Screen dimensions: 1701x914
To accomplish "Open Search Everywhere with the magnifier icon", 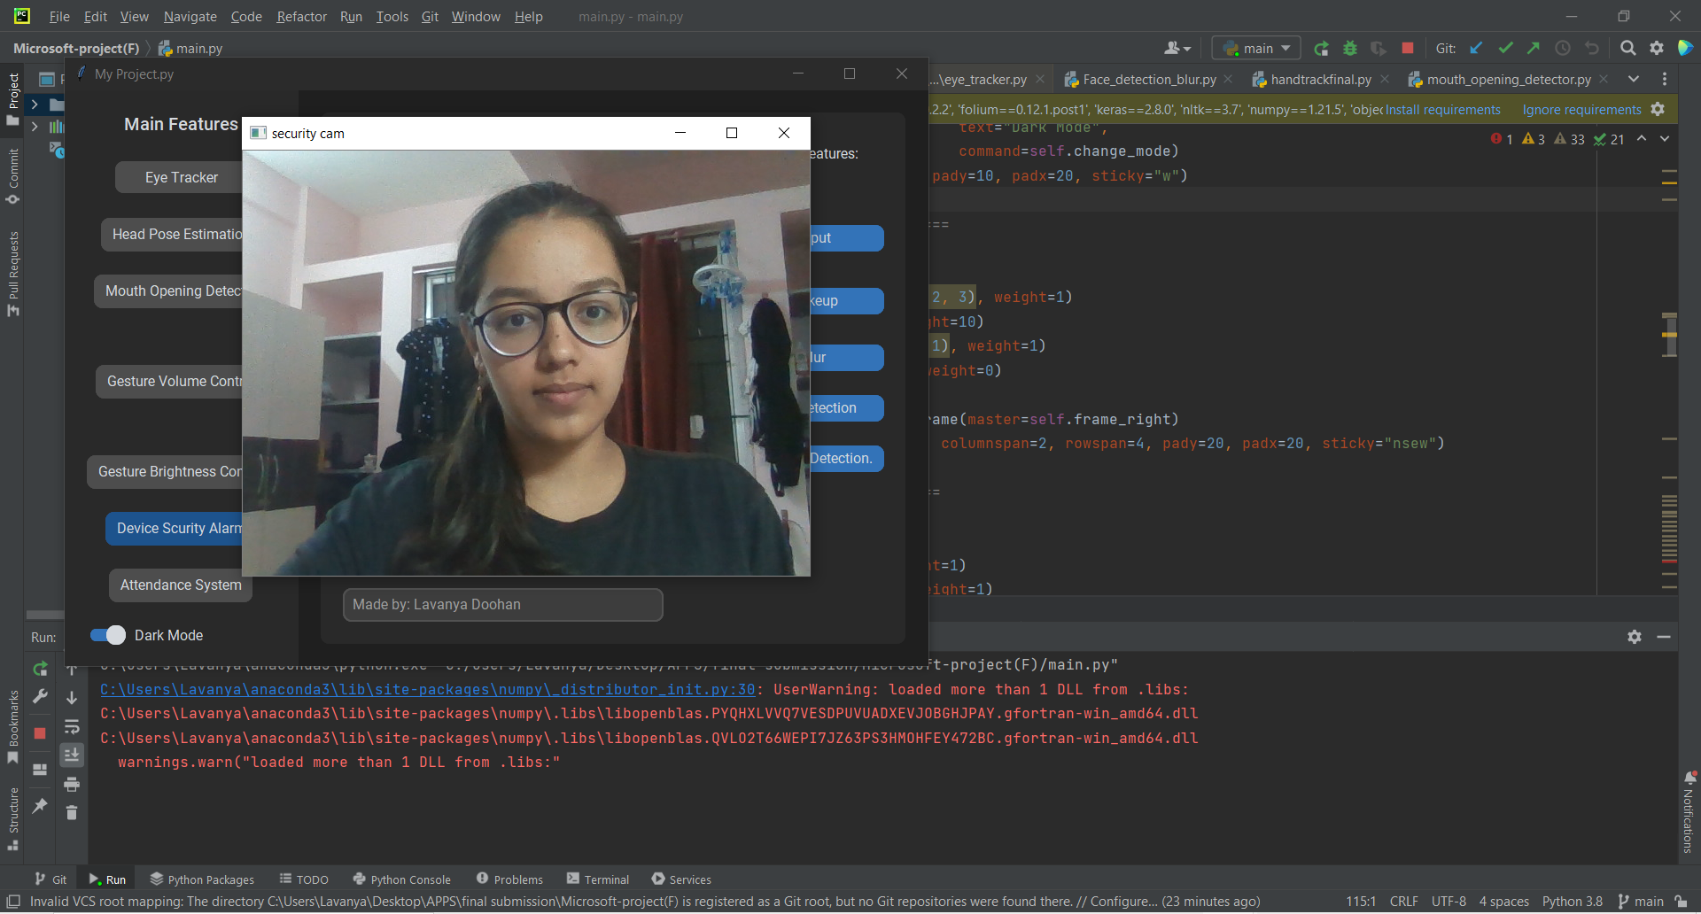I will [x=1628, y=48].
